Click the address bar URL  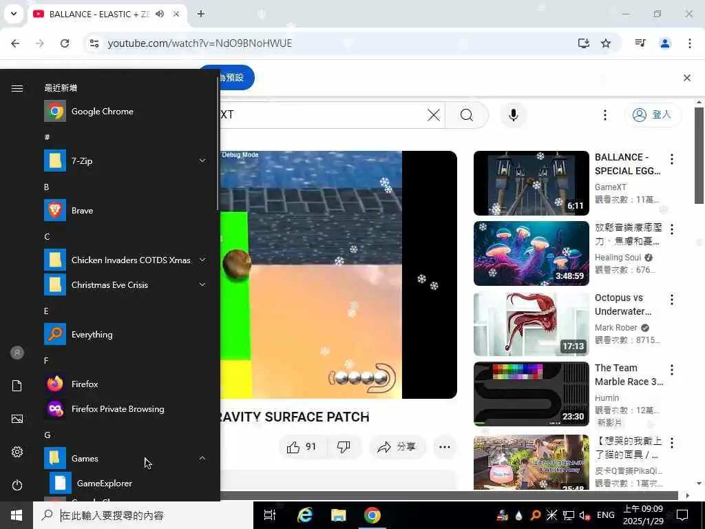click(200, 43)
